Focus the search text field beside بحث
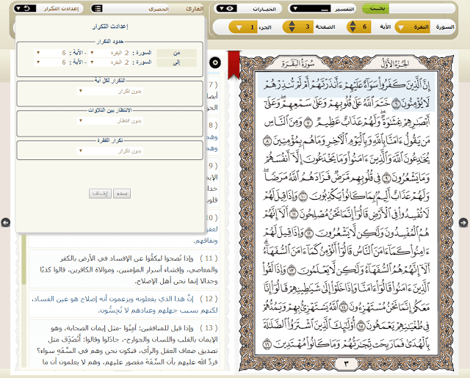The height and width of the screenshot is (378, 470). pyautogui.click(x=422, y=9)
